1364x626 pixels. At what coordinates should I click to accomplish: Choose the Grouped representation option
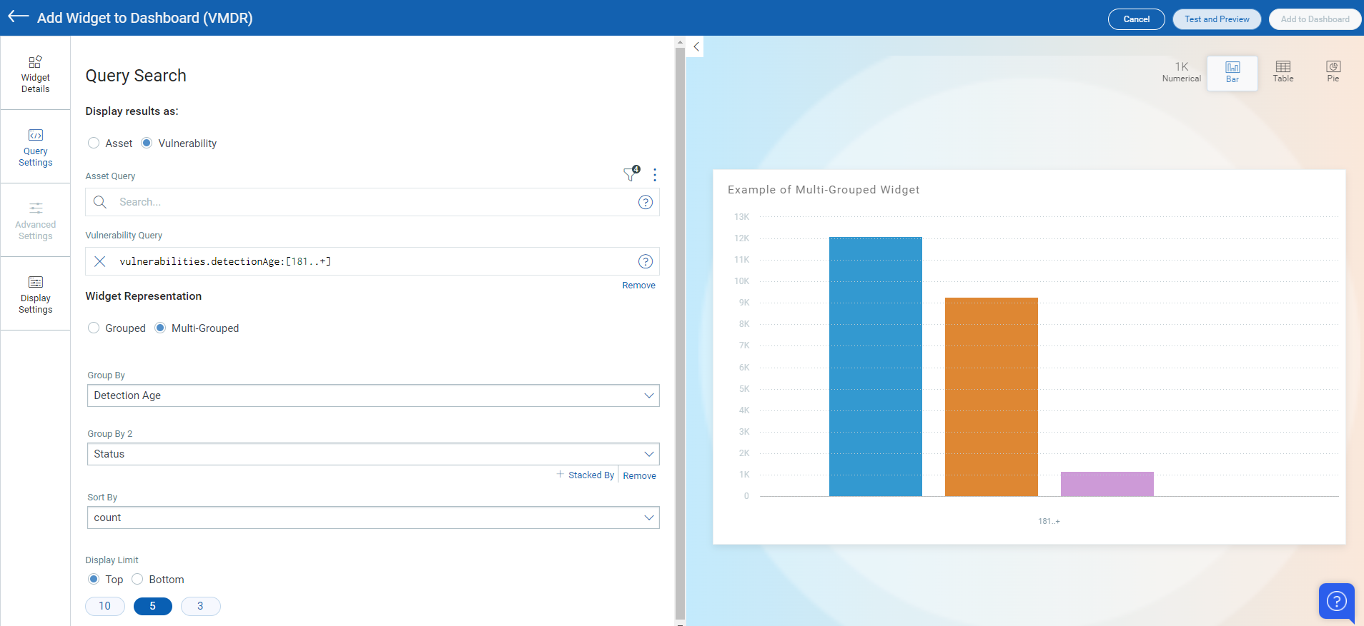pos(94,328)
